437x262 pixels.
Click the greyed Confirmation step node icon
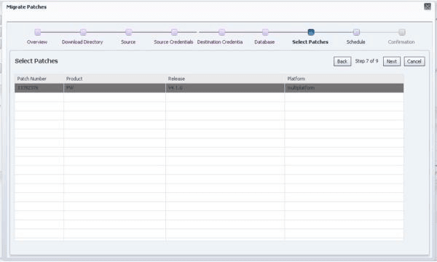pyautogui.click(x=401, y=32)
